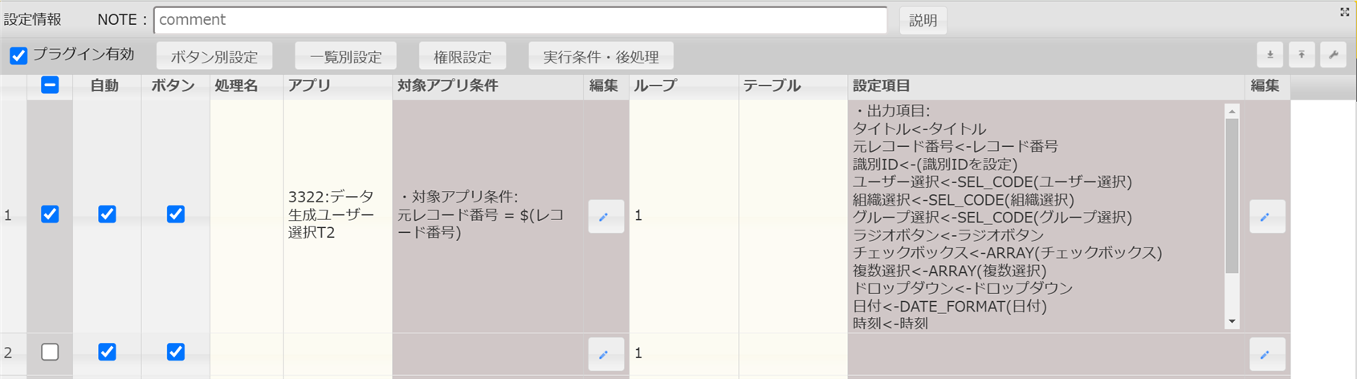Viewport: 1357px width, 379px height.
Task: Click the タイトル<-タイトル line
Action: coord(919,128)
